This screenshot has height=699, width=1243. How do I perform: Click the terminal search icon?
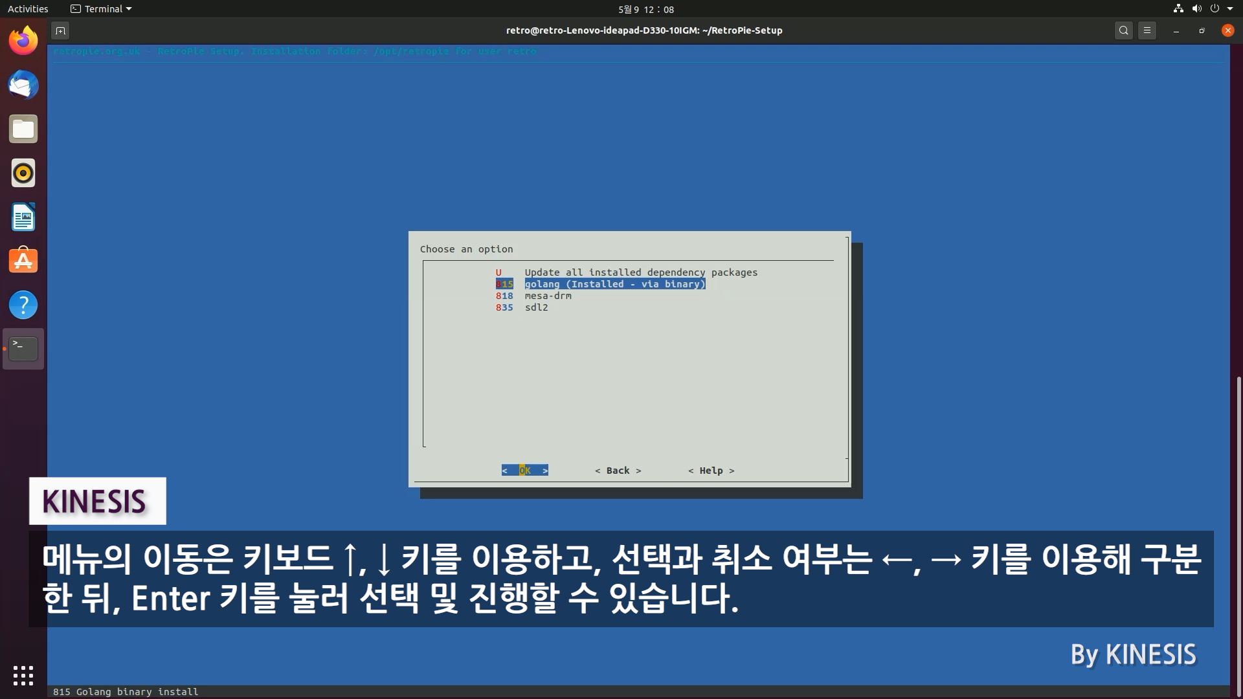[1124, 30]
